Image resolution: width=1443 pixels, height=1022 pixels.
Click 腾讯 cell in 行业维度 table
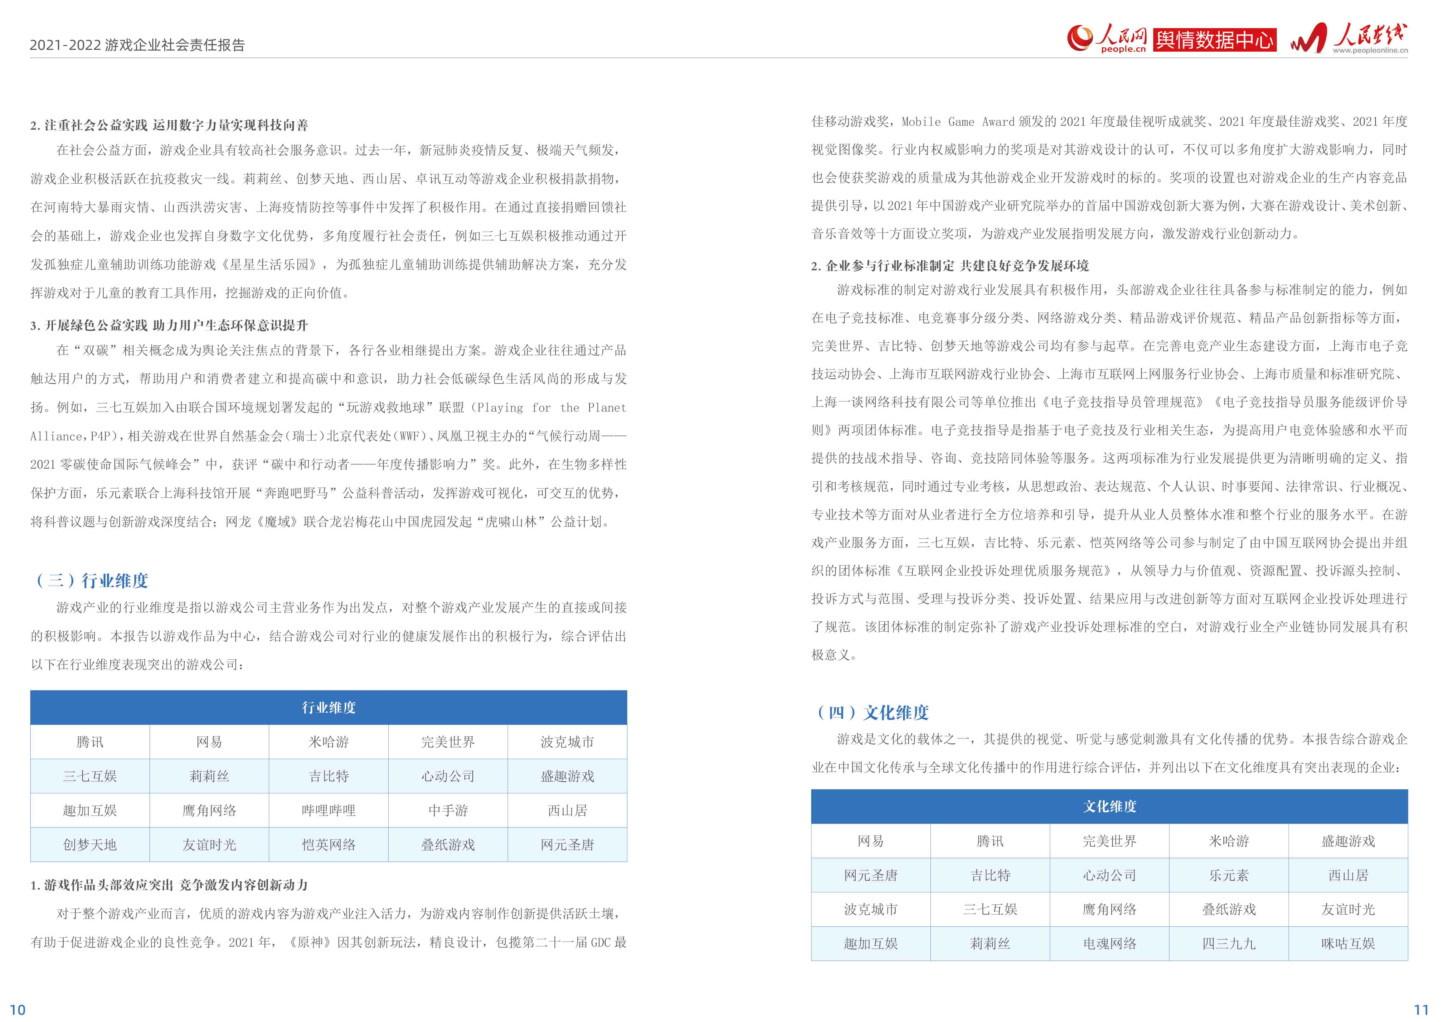90,742
